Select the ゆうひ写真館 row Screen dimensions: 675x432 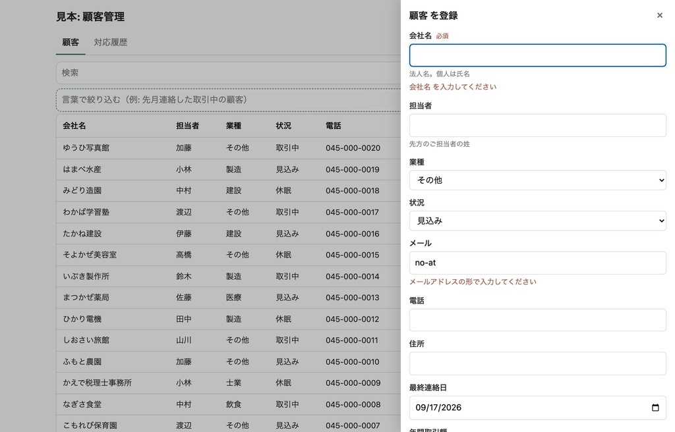(x=228, y=148)
